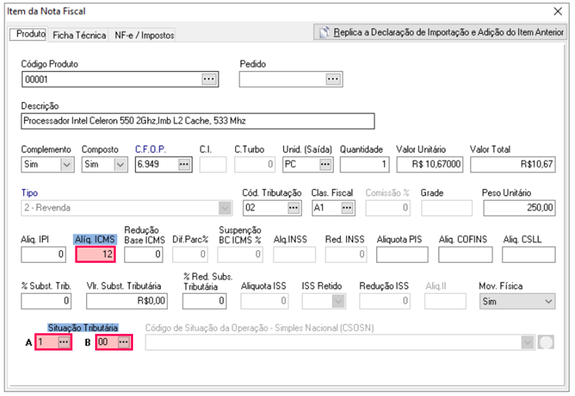Expand the Mov. Física dropdown
Image resolution: width=575 pixels, height=396 pixels.
tap(548, 302)
